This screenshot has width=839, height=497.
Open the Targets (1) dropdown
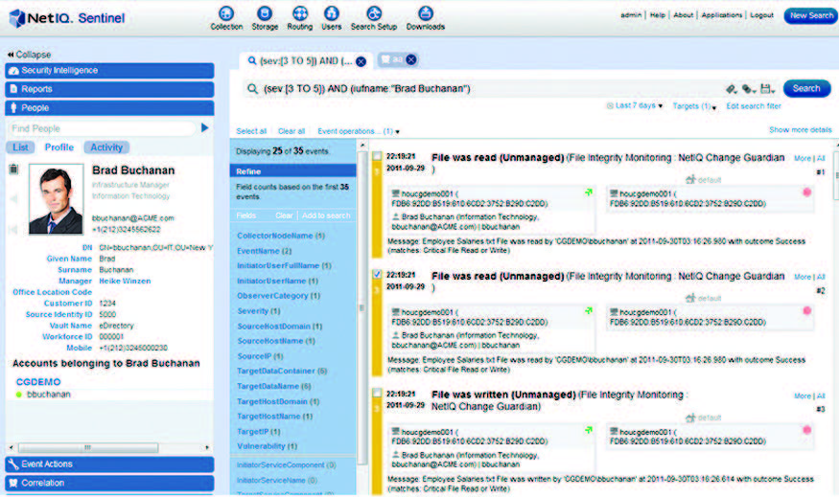click(694, 106)
